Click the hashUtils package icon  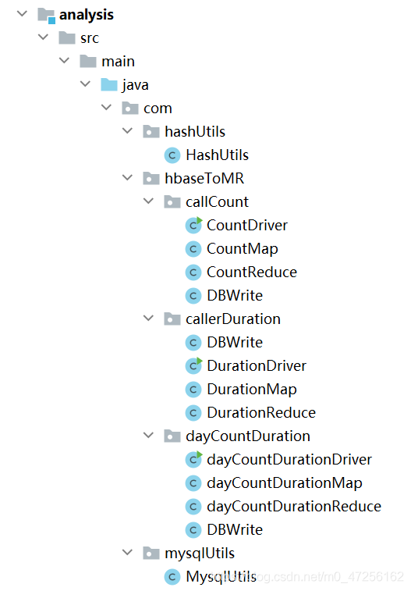click(x=151, y=131)
